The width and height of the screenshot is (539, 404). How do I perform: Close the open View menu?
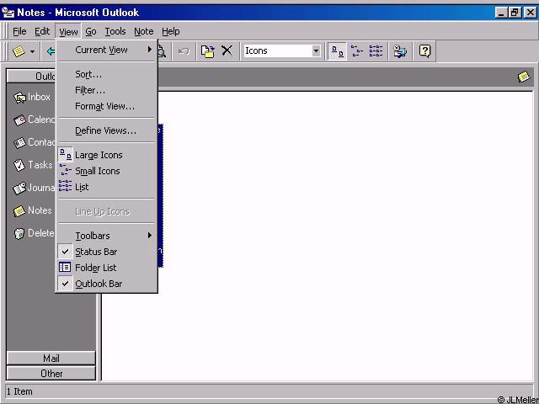pos(68,32)
